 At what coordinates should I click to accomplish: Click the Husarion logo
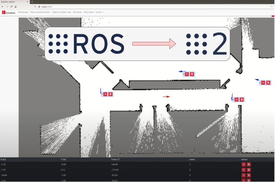9,12
